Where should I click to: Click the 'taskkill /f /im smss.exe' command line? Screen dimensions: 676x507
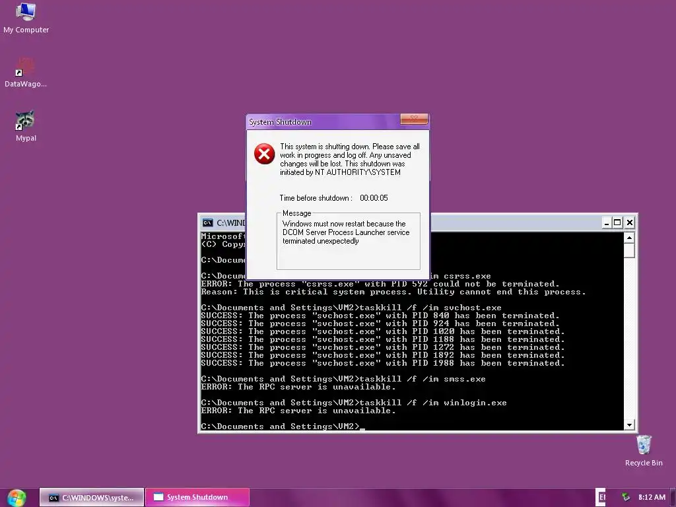pyautogui.click(x=343, y=379)
